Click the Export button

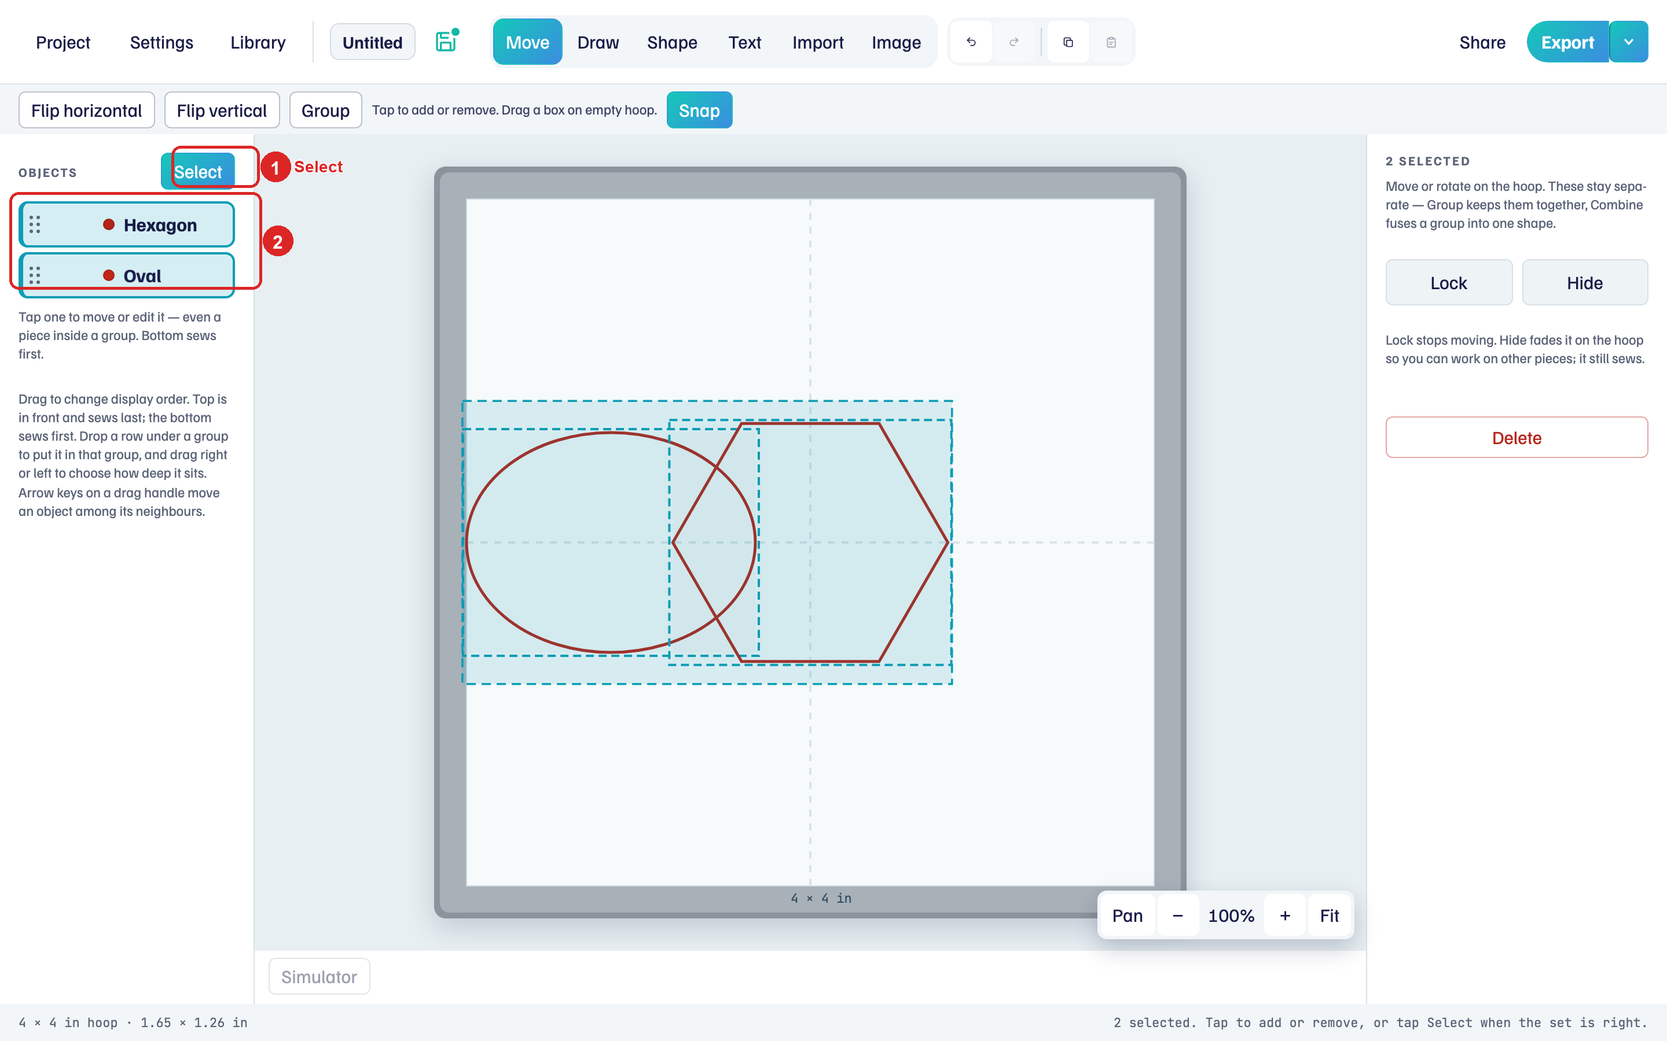(x=1567, y=42)
